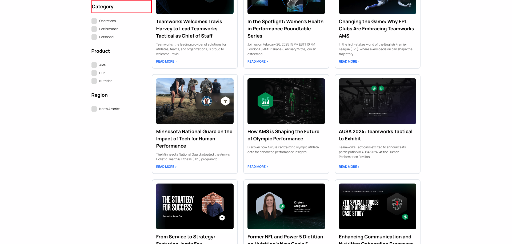Enable the Nutrition product filter
Image resolution: width=512 pixels, height=244 pixels.
[x=94, y=81]
